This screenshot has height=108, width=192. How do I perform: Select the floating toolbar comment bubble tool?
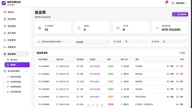pyautogui.click(x=102, y=105)
